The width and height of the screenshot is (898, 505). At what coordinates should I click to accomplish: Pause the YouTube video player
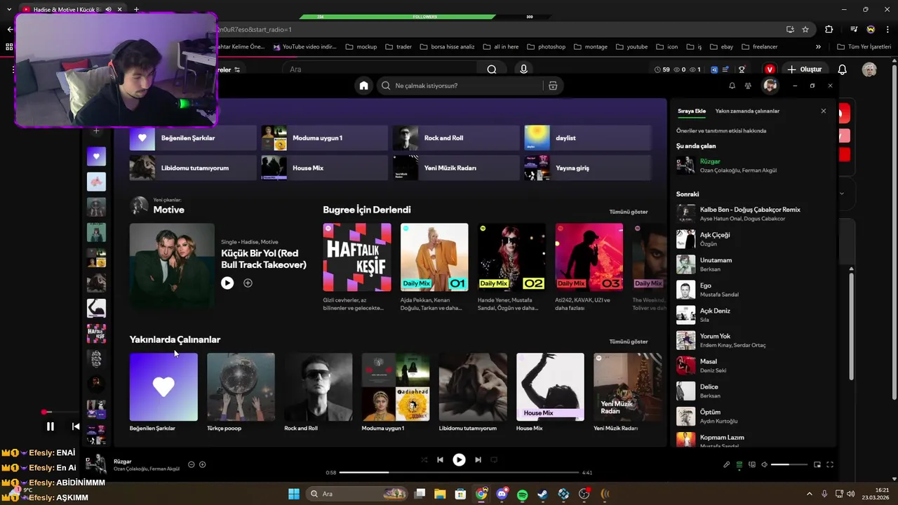click(x=50, y=426)
